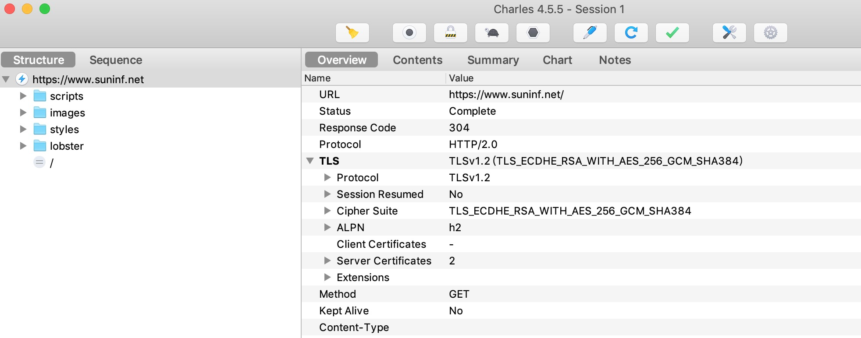Click the lobster folder icon
This screenshot has width=861, height=338.
click(x=40, y=146)
